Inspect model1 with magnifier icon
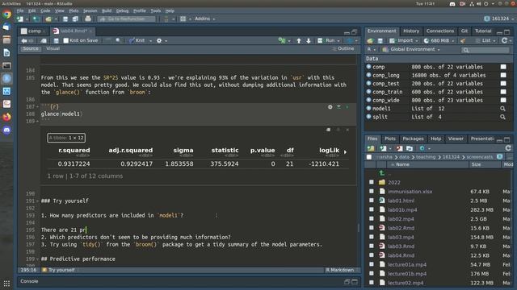The image size is (517, 290). 502,109
